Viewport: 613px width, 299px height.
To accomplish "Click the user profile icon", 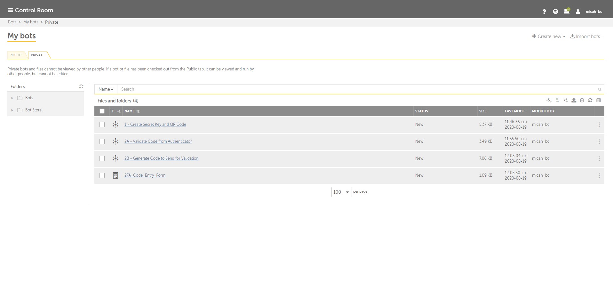I will tap(578, 12).
